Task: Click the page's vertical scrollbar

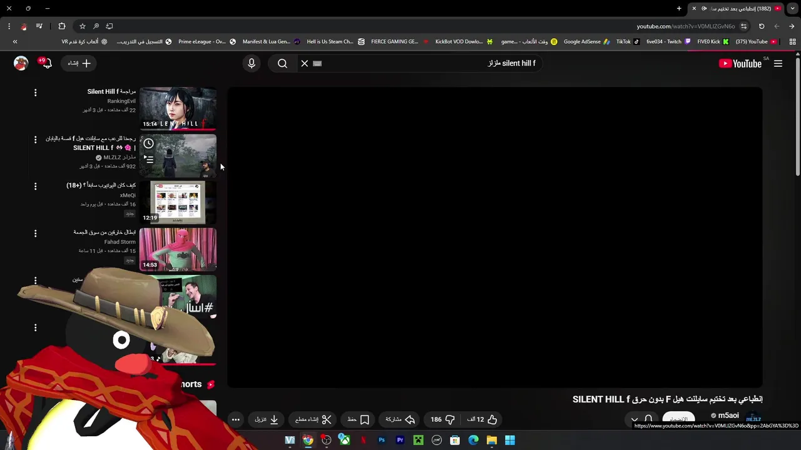Action: click(x=798, y=116)
